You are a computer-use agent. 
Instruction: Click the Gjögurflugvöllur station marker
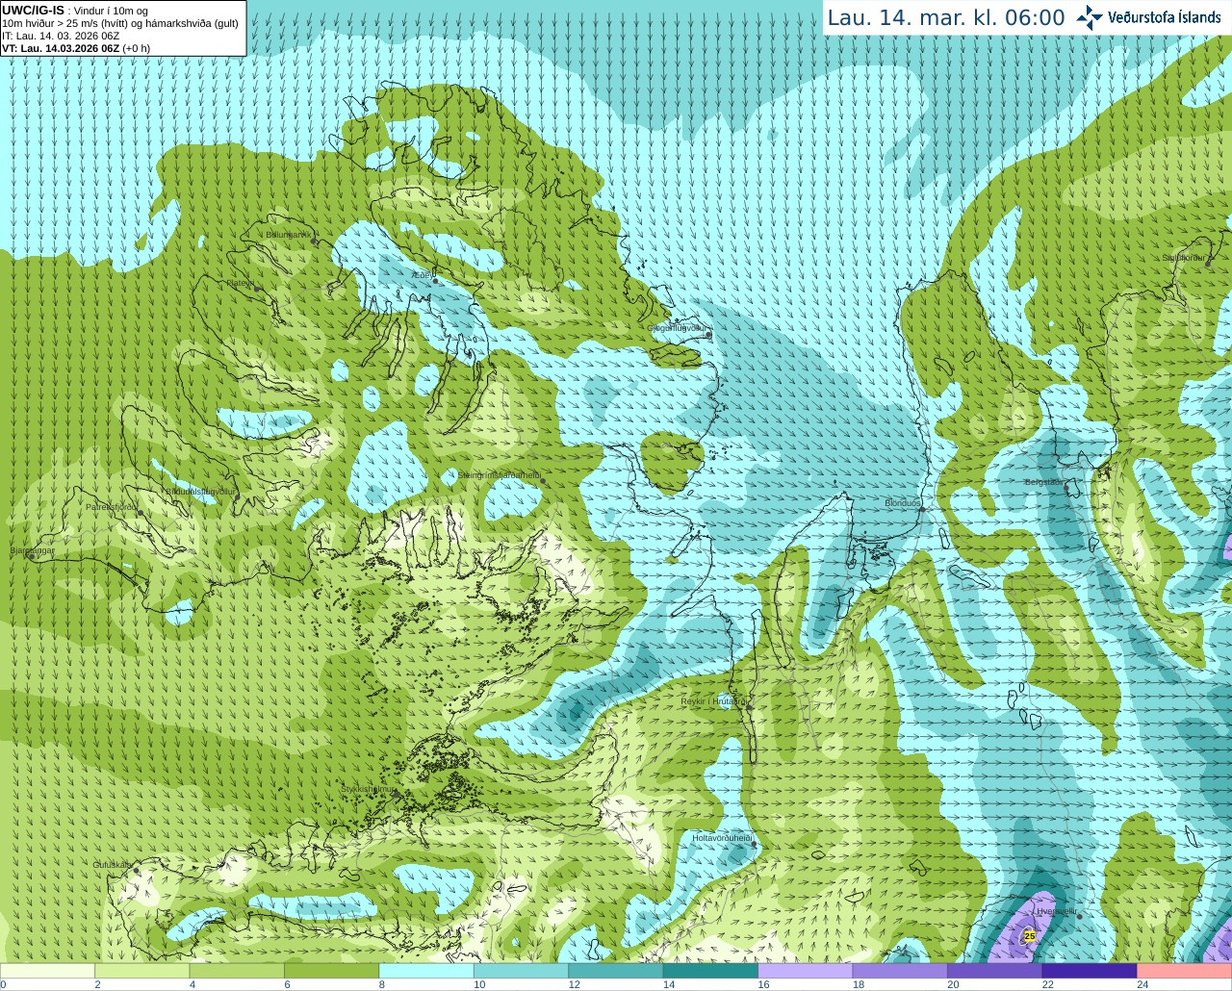click(x=708, y=334)
